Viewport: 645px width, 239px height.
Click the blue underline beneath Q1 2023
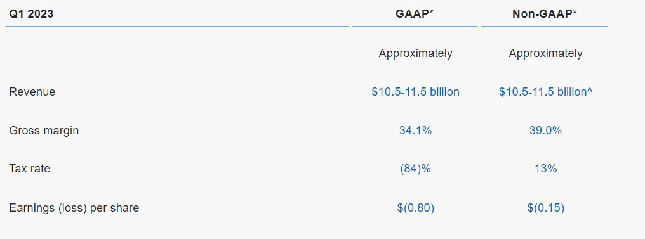(177, 27)
